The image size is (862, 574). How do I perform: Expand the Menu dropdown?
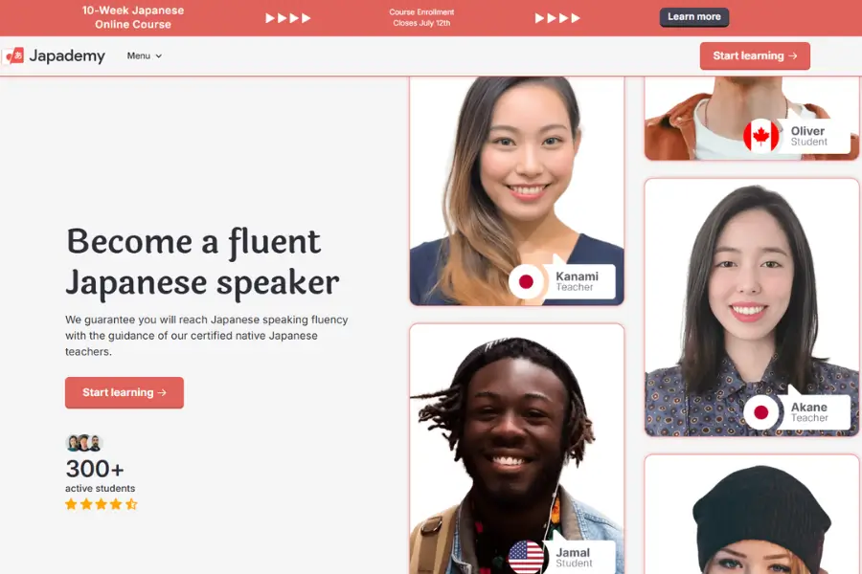[144, 55]
